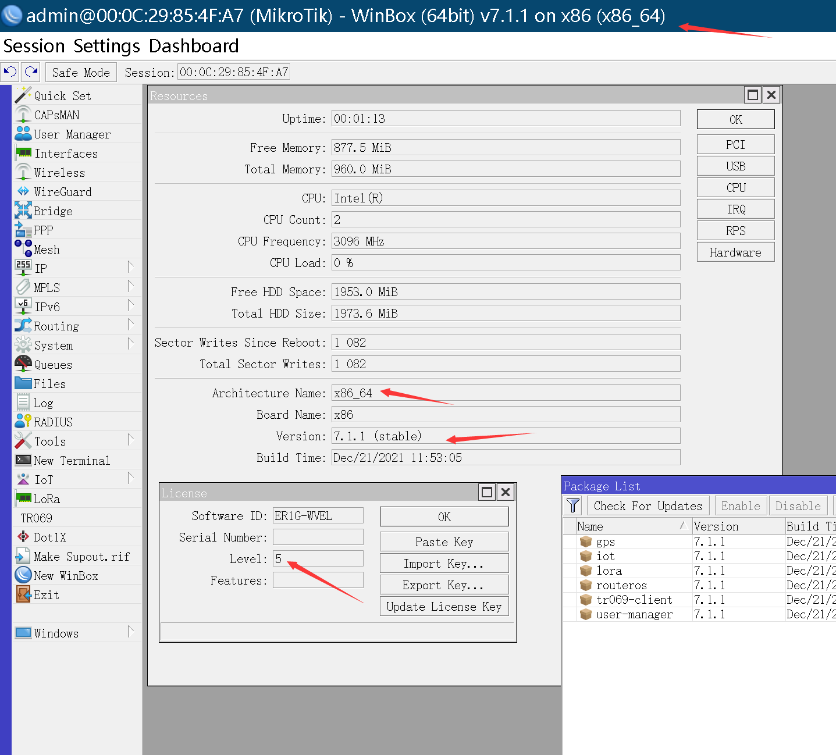Click the Redo arrow icon in toolbar
The height and width of the screenshot is (755, 836).
31,72
